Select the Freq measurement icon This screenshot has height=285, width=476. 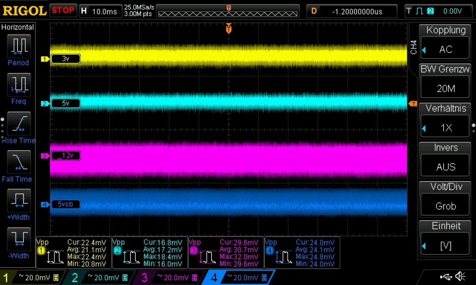click(x=19, y=85)
